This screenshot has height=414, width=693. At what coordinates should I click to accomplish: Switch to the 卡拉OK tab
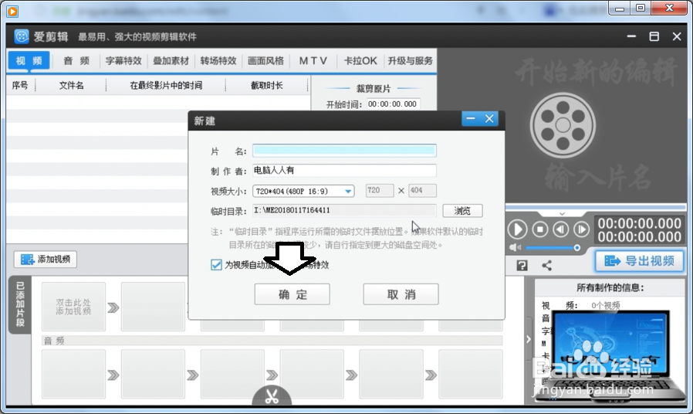[360, 60]
